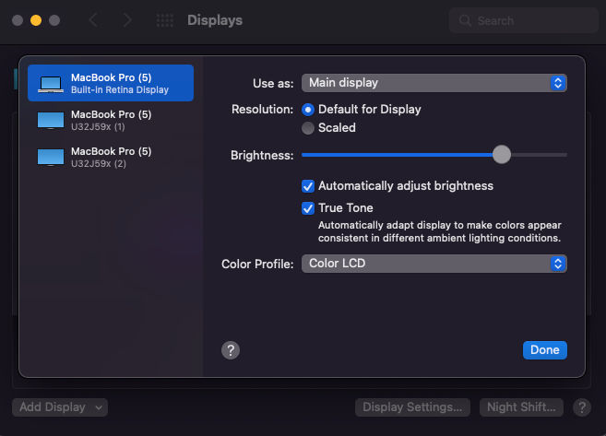Uncheck Automatically adjust brightness
This screenshot has width=606, height=436.
pyautogui.click(x=308, y=186)
